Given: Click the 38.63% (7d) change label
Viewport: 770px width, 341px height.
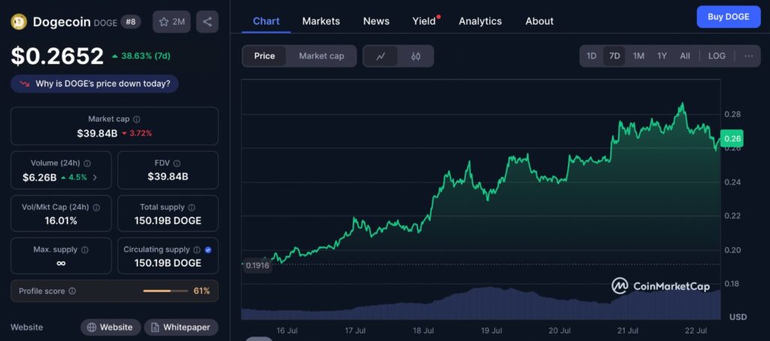Looking at the screenshot, I should (x=141, y=56).
